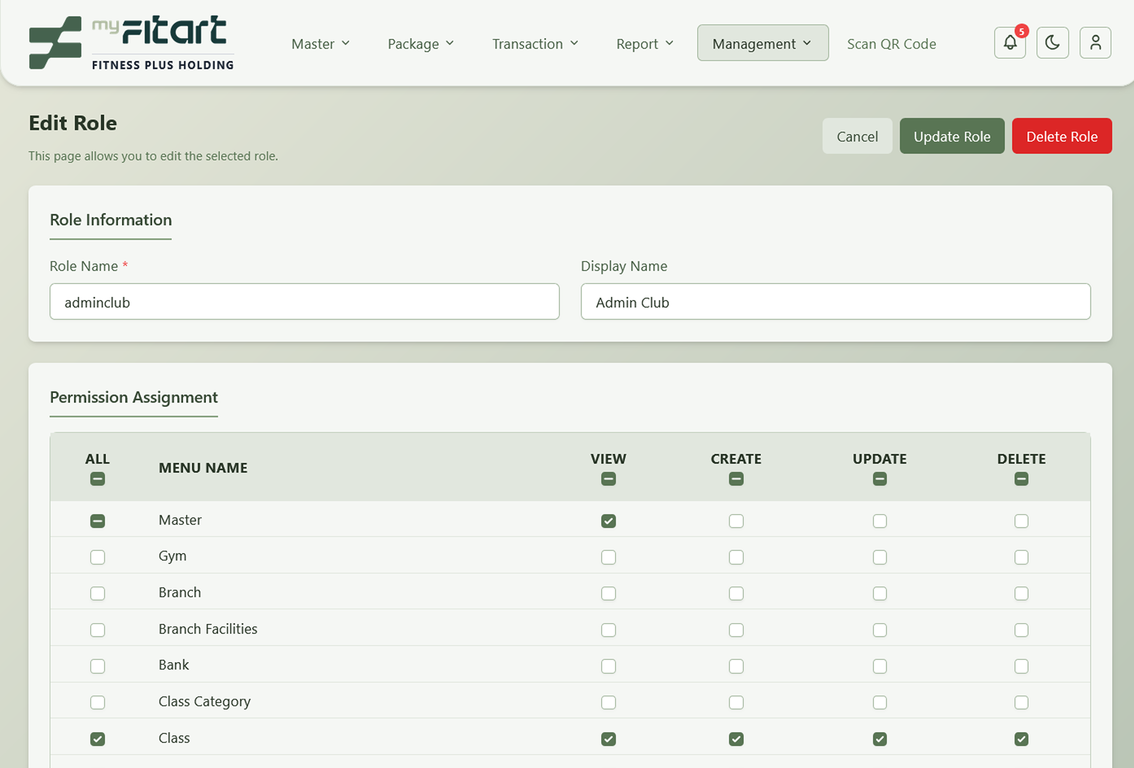Uncheck the All checkbox for Class
Viewport: 1134px width, 768px height.
(97, 739)
